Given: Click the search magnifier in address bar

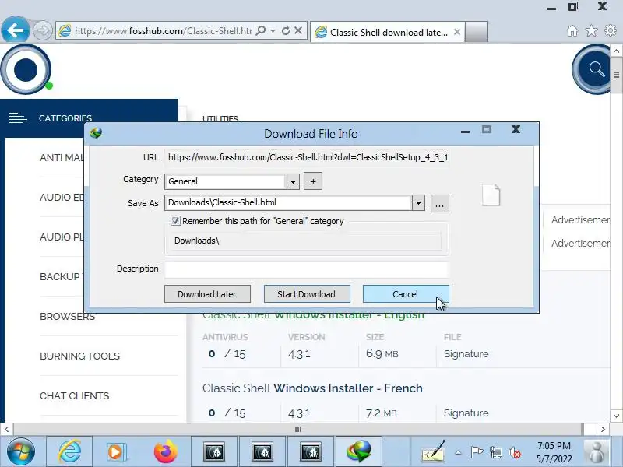Looking at the screenshot, I should 261,30.
